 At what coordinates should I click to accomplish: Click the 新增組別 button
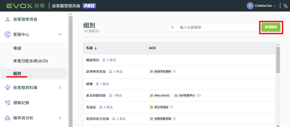271,27
